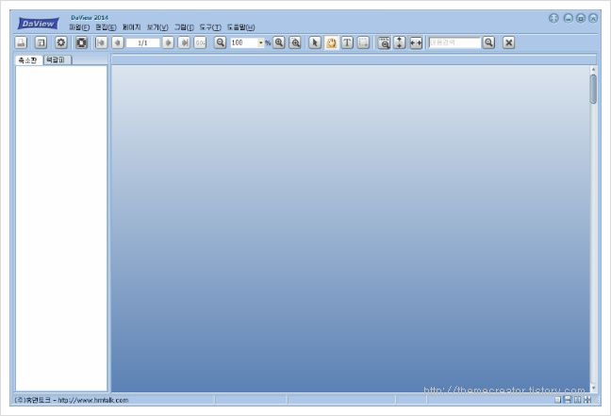The height and width of the screenshot is (416, 611).
Task: Click the zoom in magnifier after percent sign
Action: [279, 42]
